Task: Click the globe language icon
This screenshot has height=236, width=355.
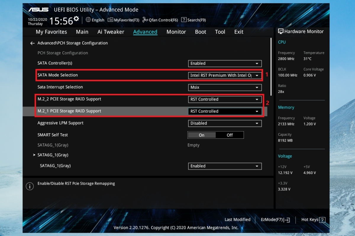Action: tap(88, 20)
